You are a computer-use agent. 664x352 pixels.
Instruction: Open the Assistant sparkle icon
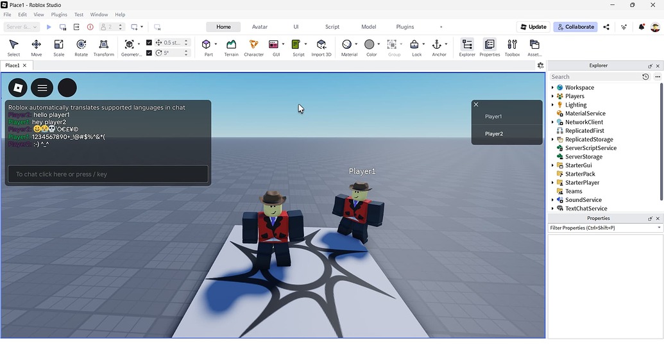tap(624, 27)
